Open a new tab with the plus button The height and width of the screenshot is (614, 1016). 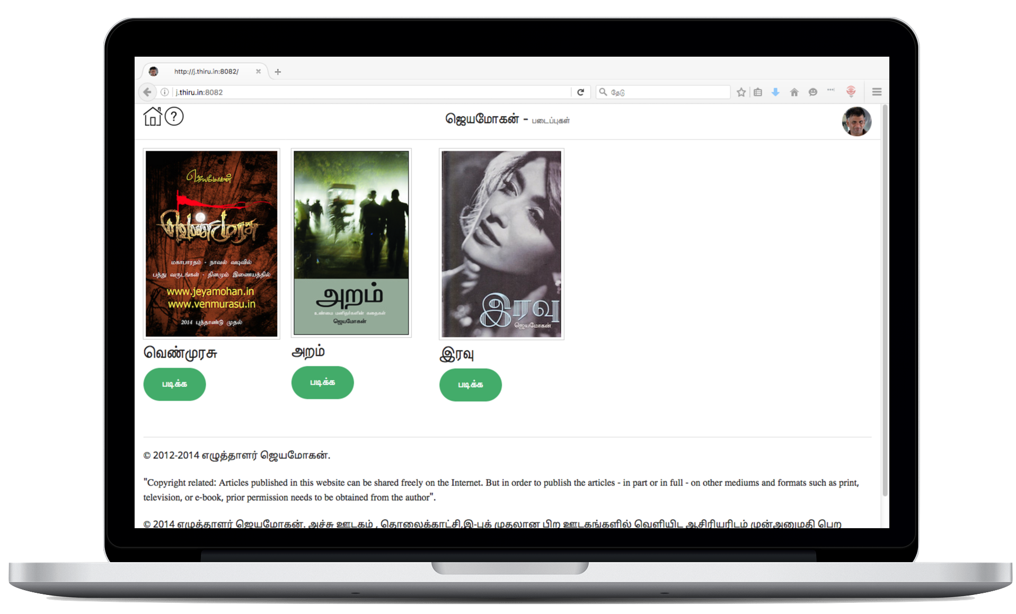278,72
